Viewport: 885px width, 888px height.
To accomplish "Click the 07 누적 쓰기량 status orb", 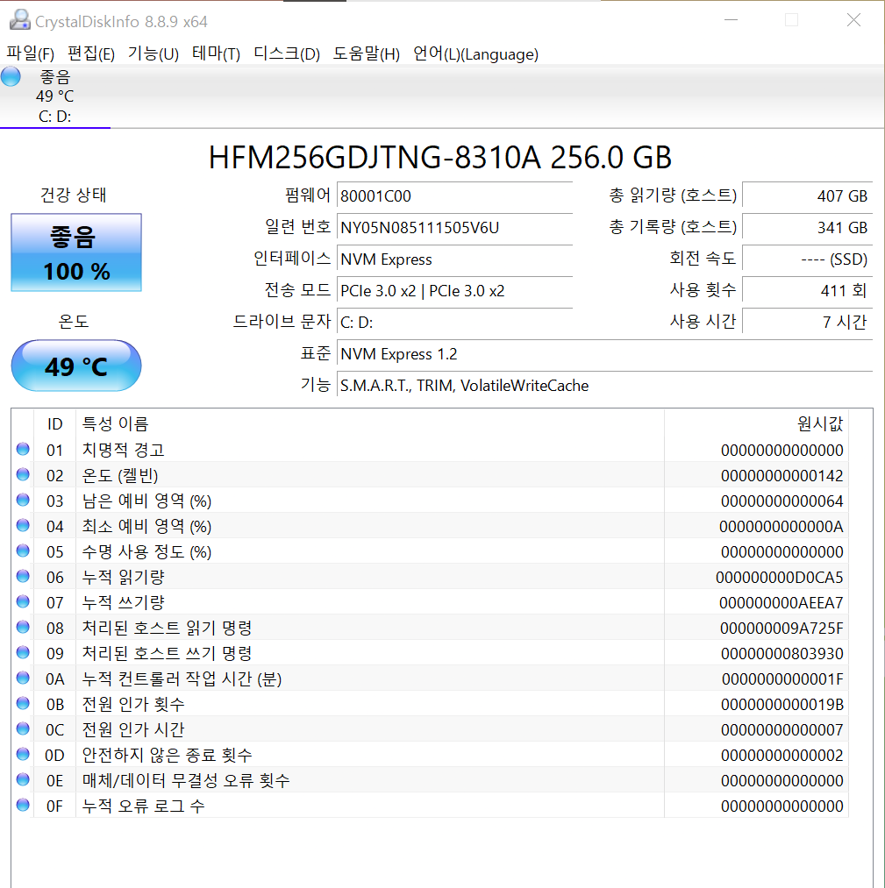I will (23, 601).
